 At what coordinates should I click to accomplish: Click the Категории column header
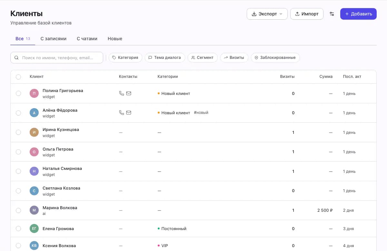pyautogui.click(x=168, y=77)
